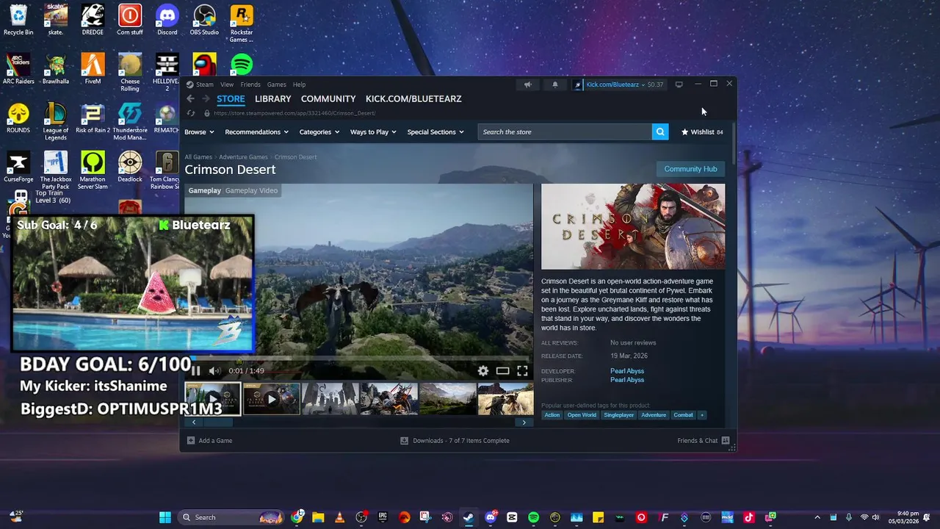The width and height of the screenshot is (940, 529).
Task: Switch to the COMMUNITY tab
Action: click(x=328, y=98)
